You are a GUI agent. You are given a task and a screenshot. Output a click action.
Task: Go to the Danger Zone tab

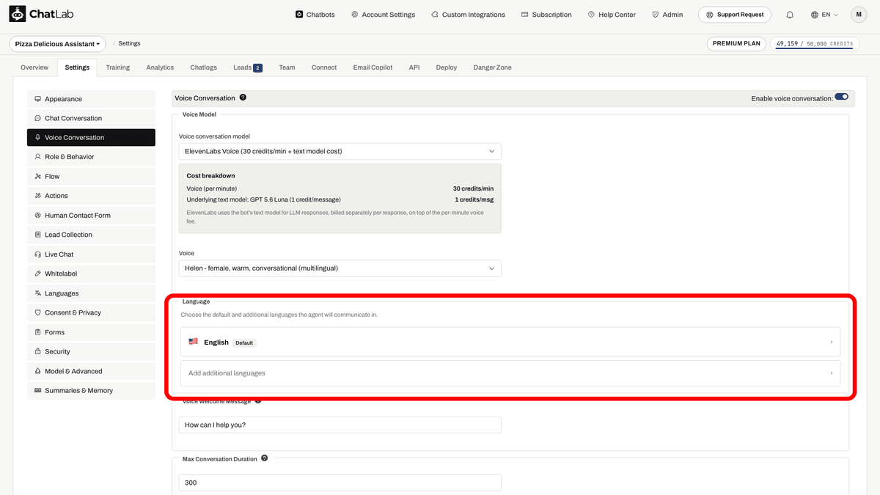[493, 67]
